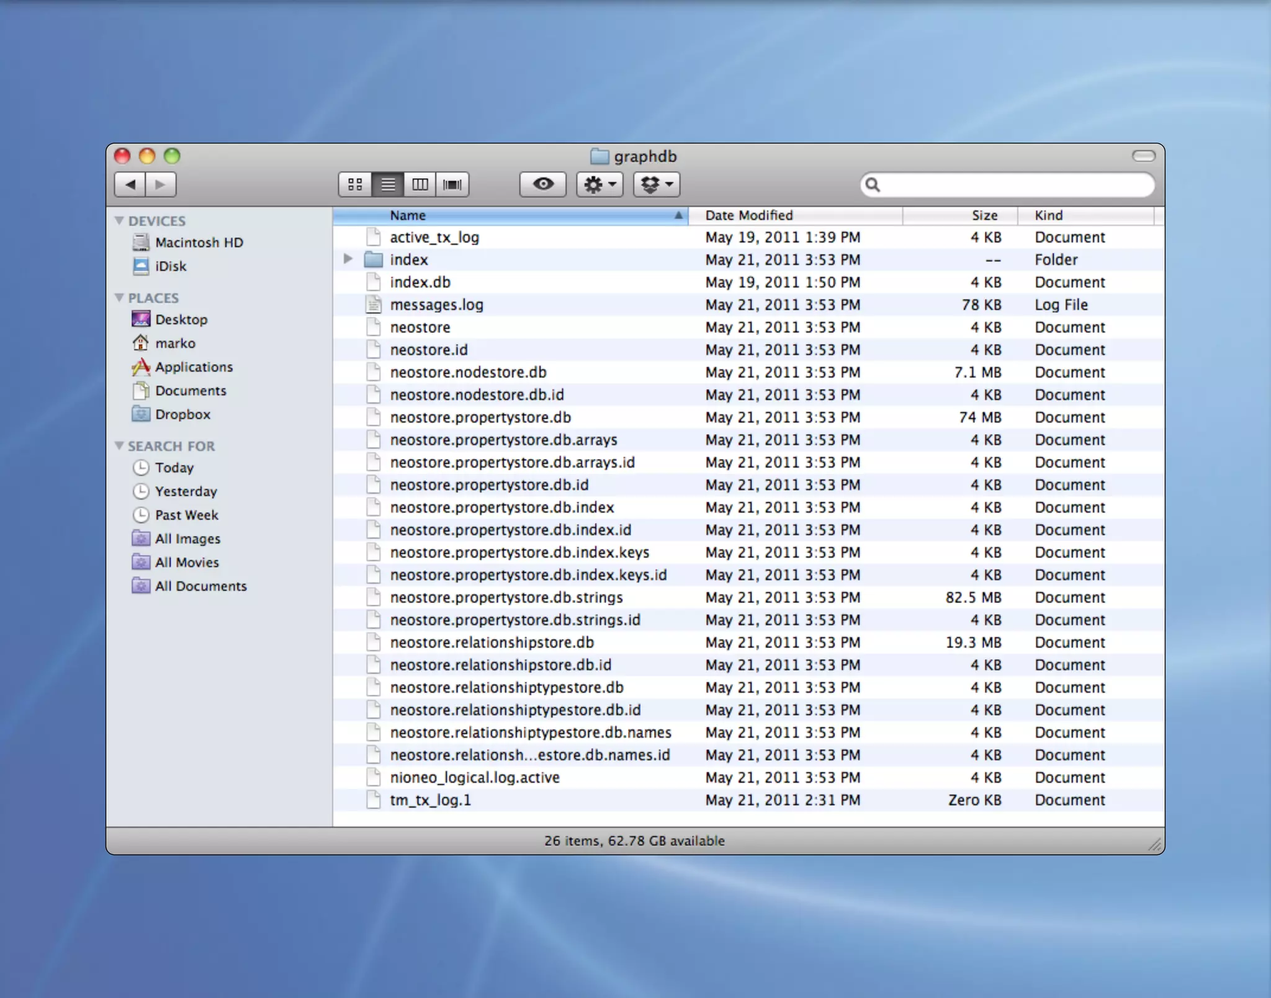Open the Dropbox sidebar folder
The height and width of the screenshot is (998, 1271).
pyautogui.click(x=182, y=414)
